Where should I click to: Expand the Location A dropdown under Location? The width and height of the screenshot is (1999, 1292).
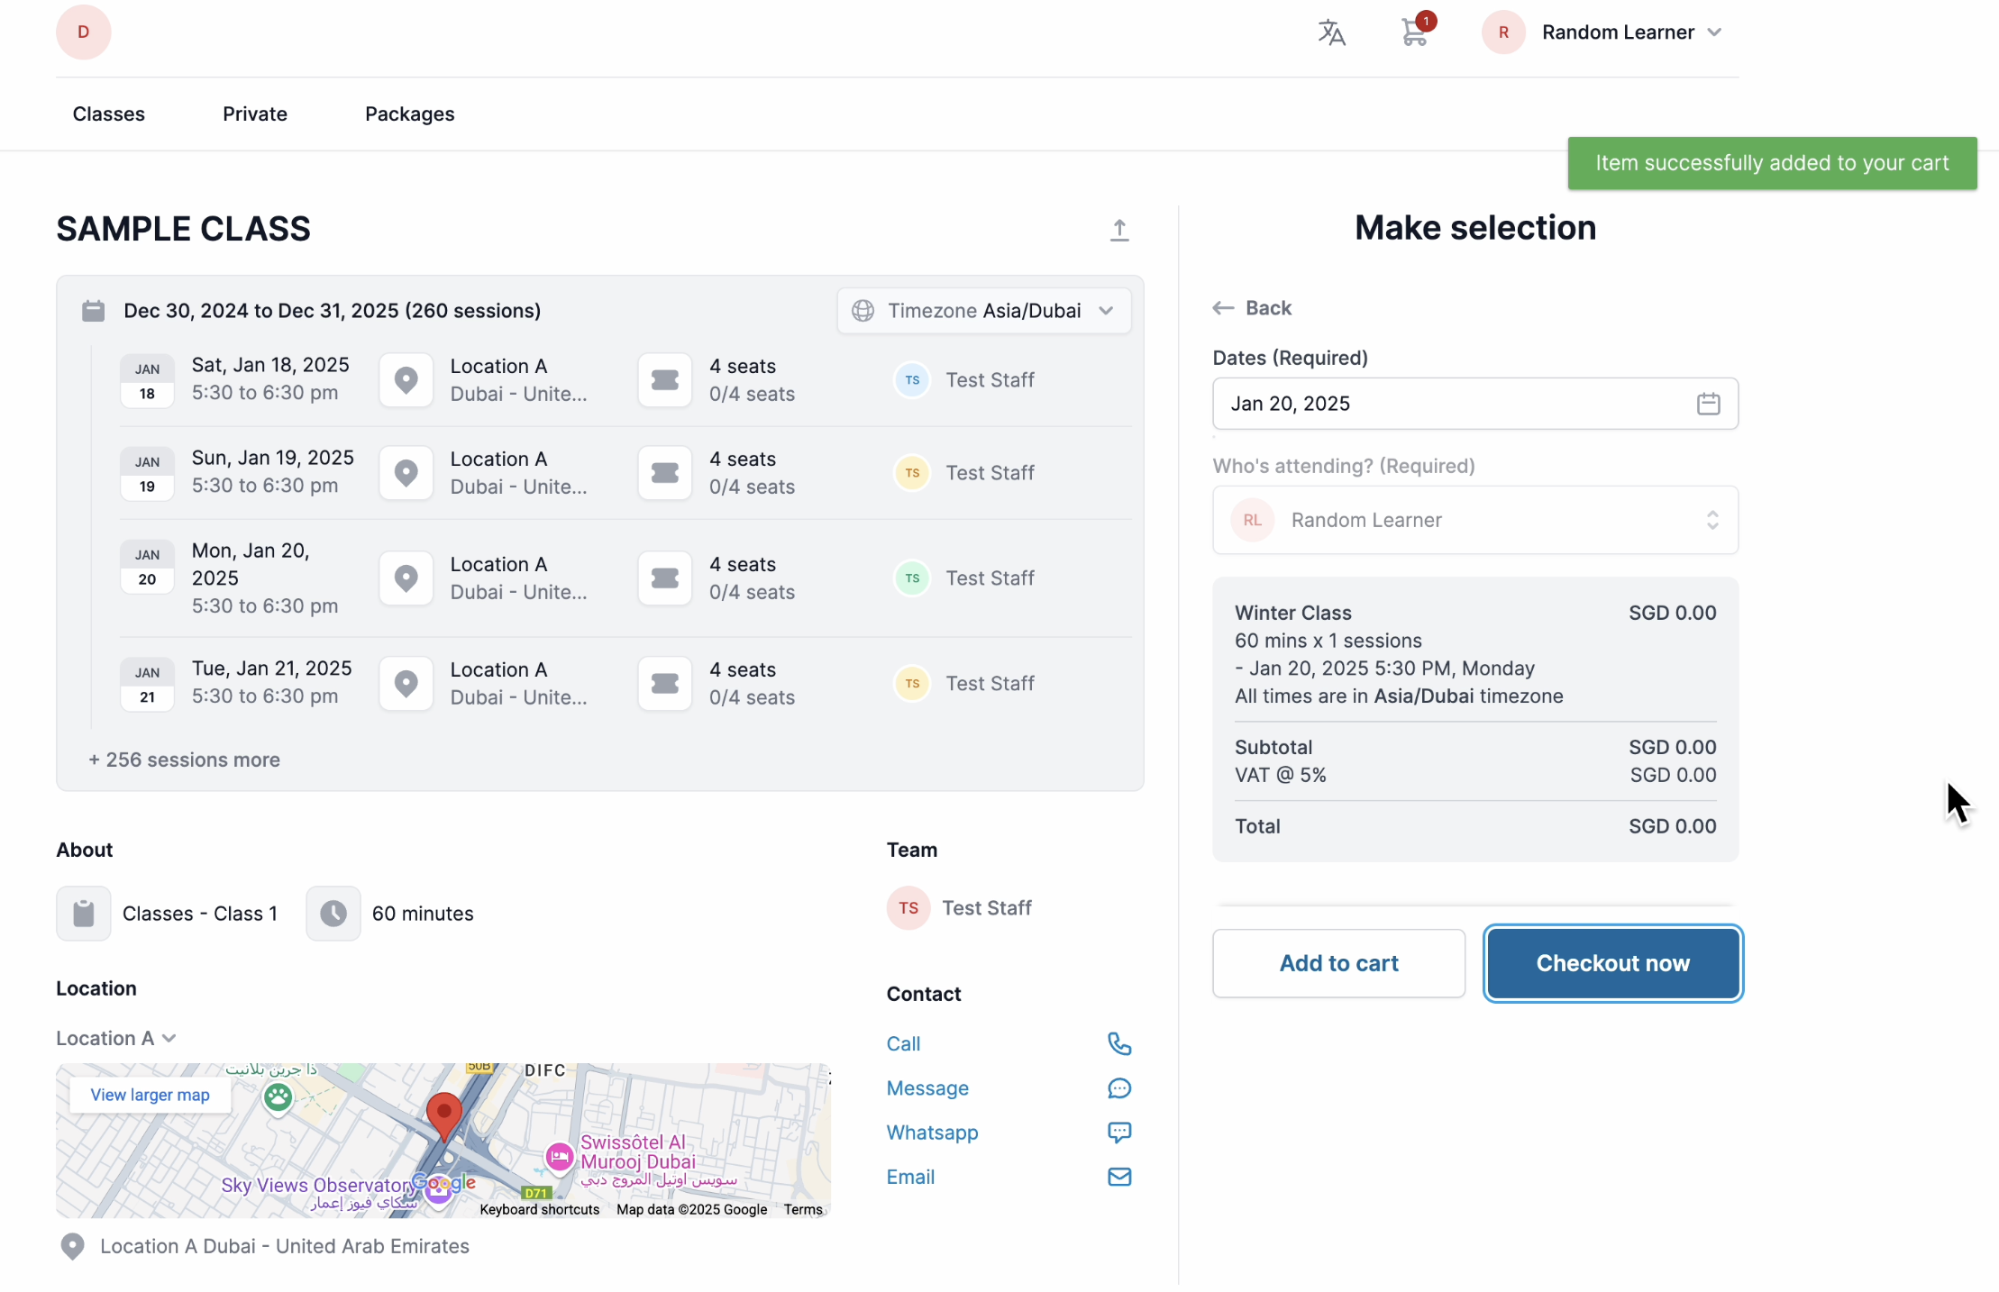(115, 1038)
